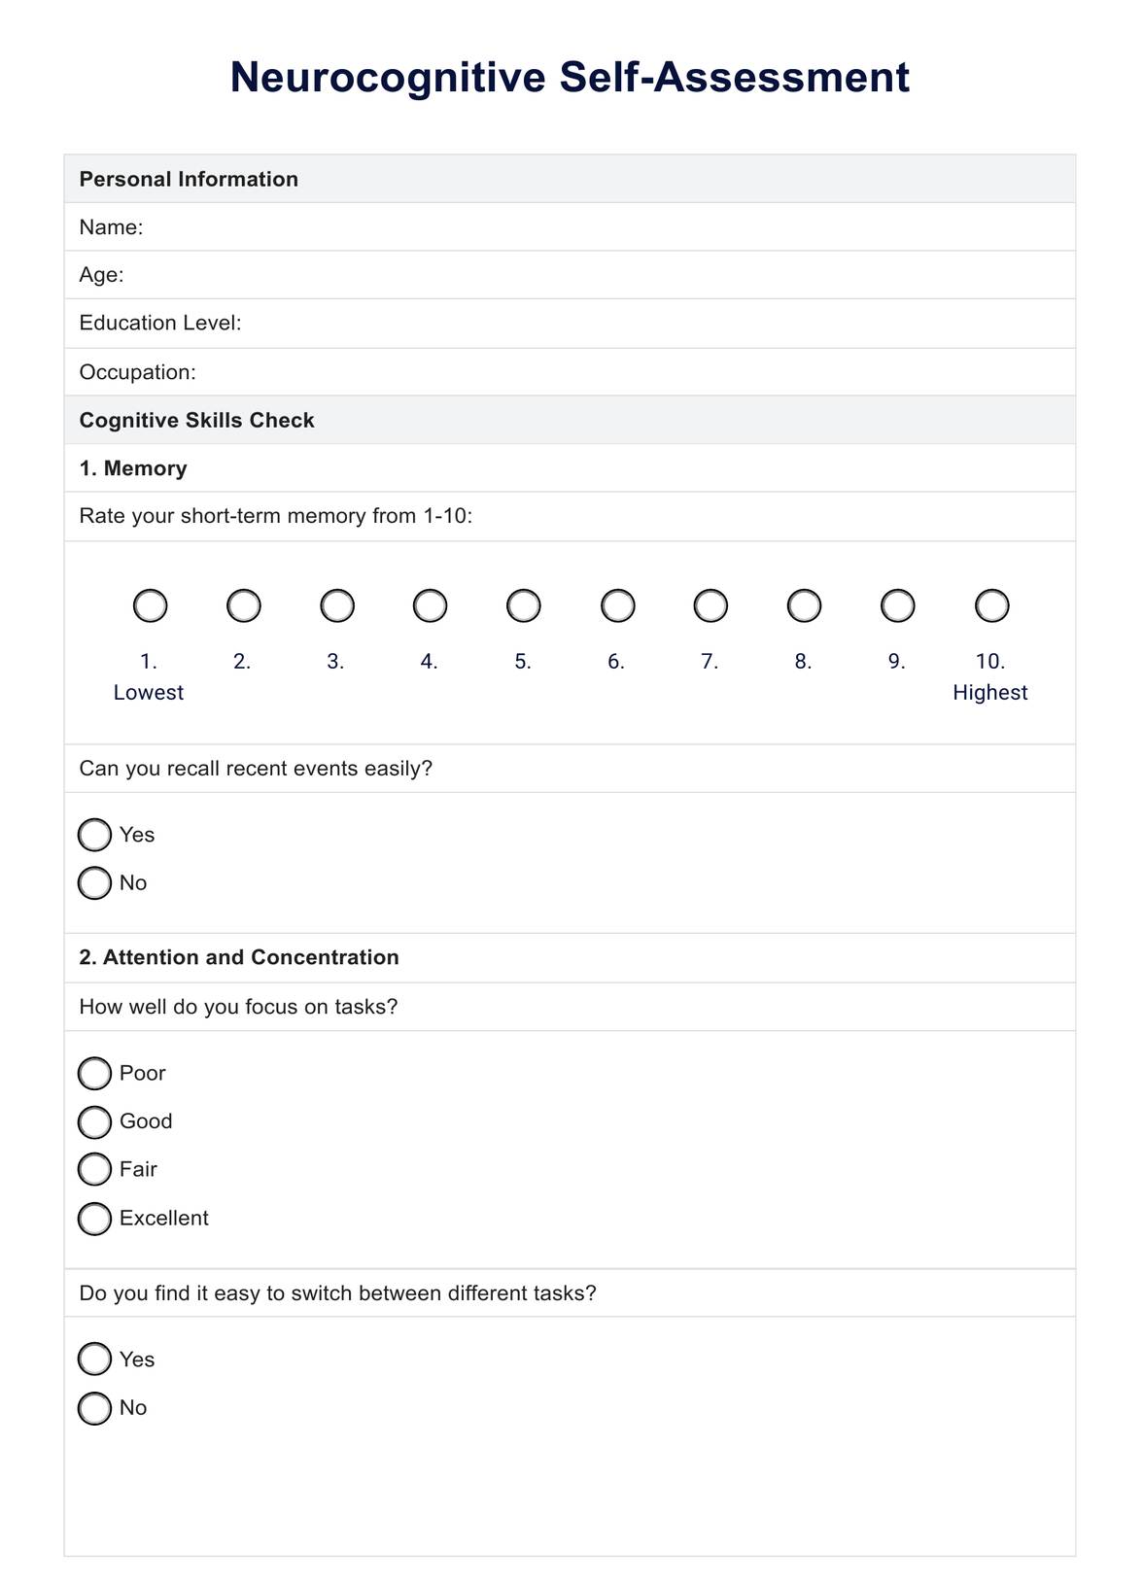Viewport: 1143px width, 1584px height.
Task: Select Excellent for focus on tasks
Action: (94, 1219)
